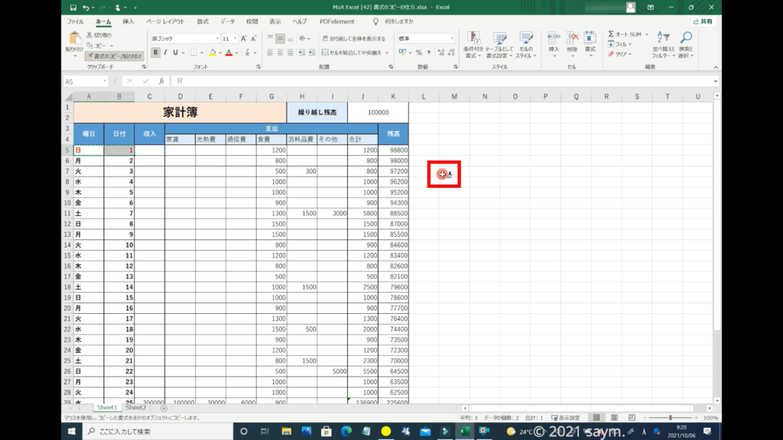The width and height of the screenshot is (783, 440).
Task: Click the insert function fx icon
Action: pos(161,81)
